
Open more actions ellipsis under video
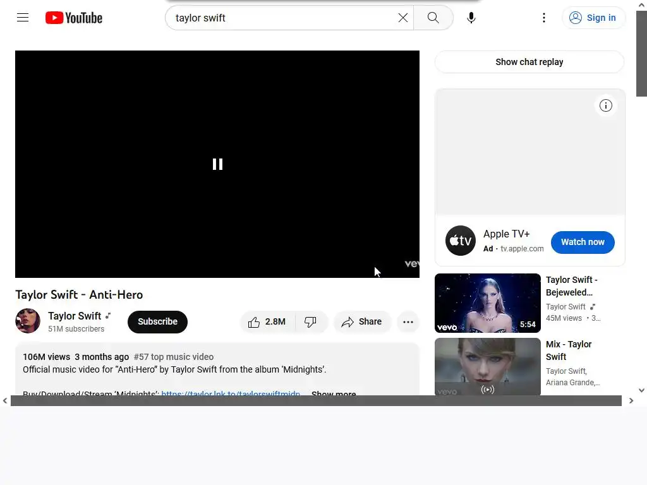pos(408,322)
